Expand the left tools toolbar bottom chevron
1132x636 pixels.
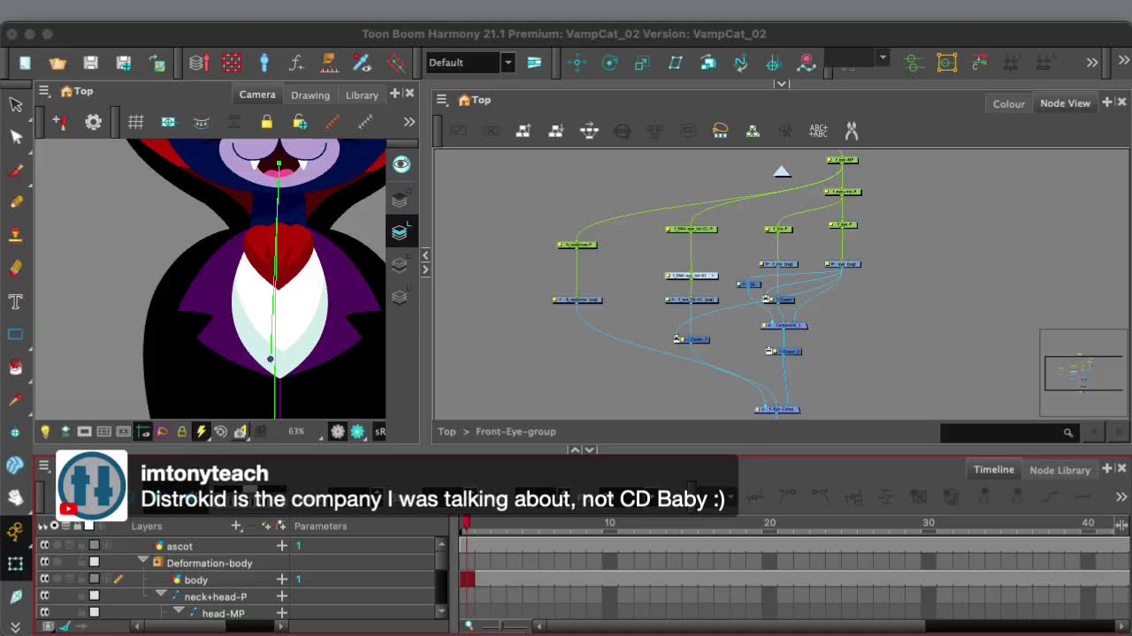tap(15, 626)
